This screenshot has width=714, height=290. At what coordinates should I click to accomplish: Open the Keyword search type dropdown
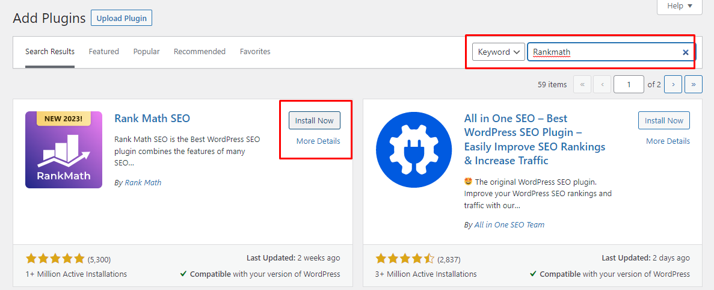click(x=499, y=52)
